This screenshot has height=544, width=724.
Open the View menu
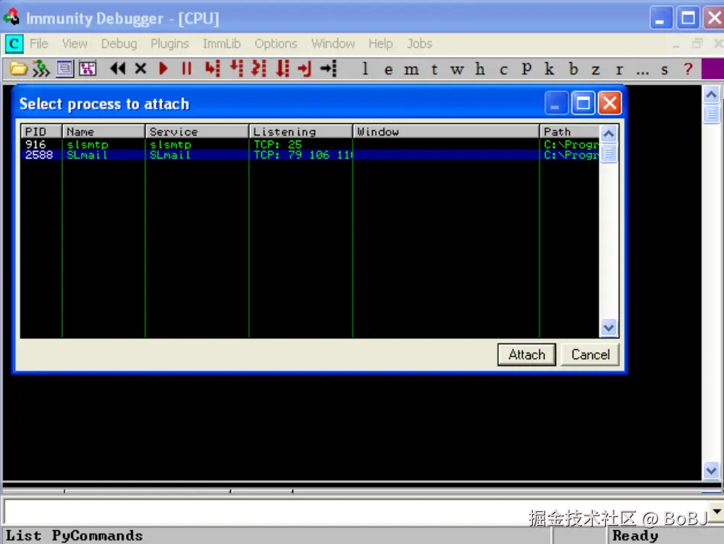75,43
